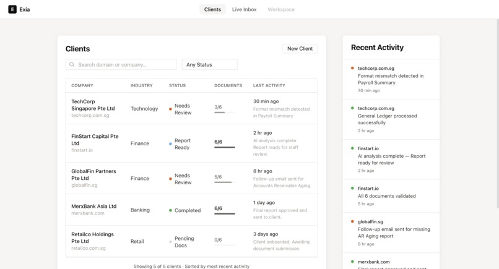The image size is (499, 269).
Task: Click MerxBank's Completed status
Action: click(185, 210)
